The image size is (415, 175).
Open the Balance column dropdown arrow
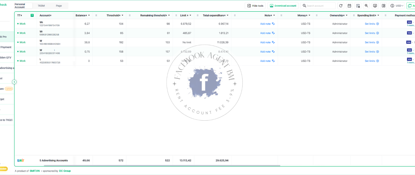pos(89,15)
